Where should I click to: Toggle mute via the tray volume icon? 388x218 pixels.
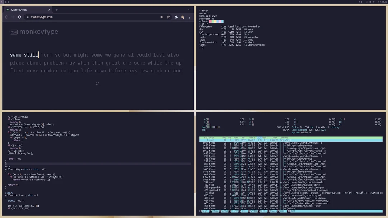366,2
